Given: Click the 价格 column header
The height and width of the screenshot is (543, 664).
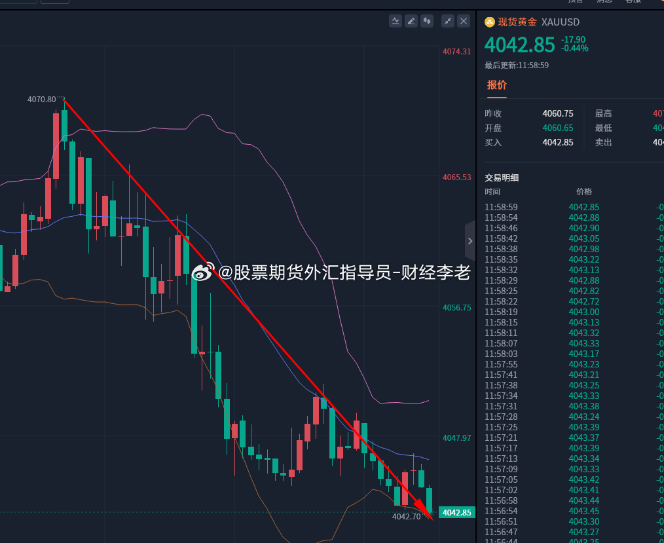Looking at the screenshot, I should (584, 192).
